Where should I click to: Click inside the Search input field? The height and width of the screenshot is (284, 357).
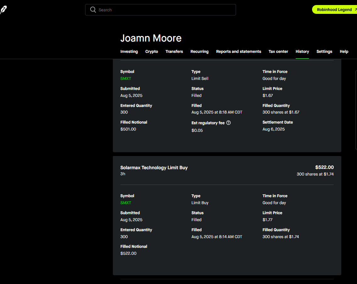(x=163, y=10)
